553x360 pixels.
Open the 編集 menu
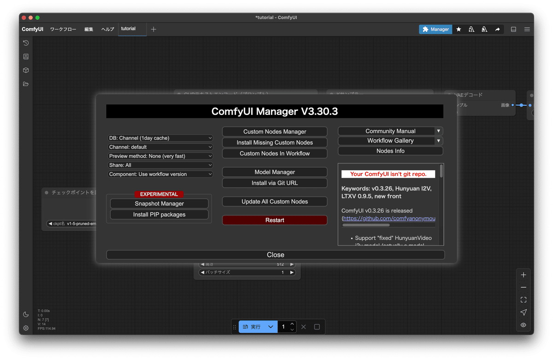click(89, 29)
